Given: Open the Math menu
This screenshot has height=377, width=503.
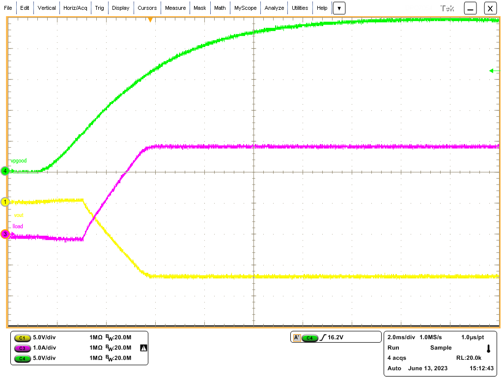Looking at the screenshot, I should (220, 7).
